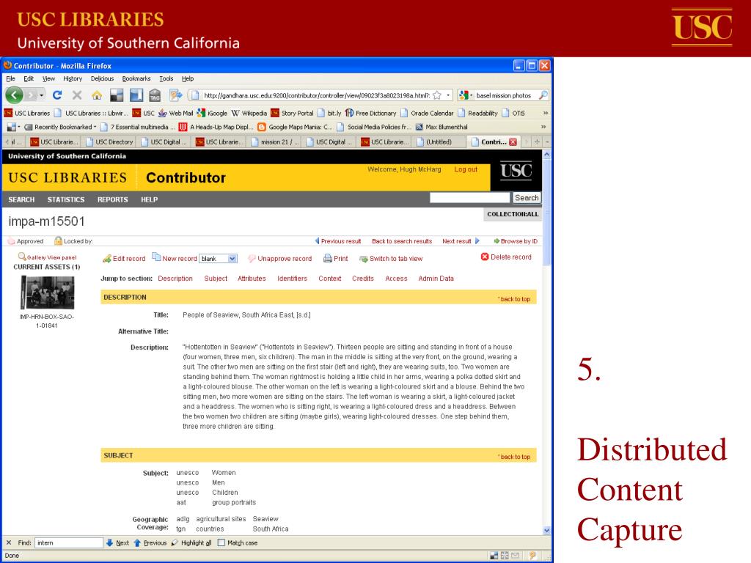This screenshot has width=751, height=563.
Task: Click the find bar Next down-arrow icon
Action: pyautogui.click(x=109, y=542)
